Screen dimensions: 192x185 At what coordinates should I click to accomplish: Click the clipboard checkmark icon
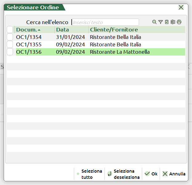pos(167,22)
